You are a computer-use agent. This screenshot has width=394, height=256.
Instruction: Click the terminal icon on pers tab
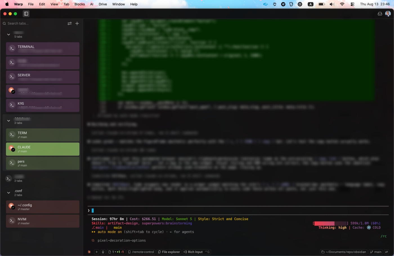click(12, 163)
